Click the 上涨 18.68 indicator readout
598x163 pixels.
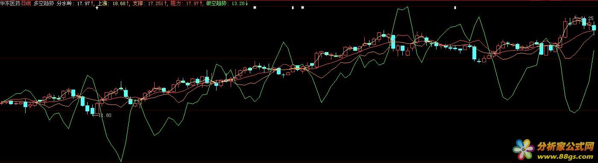coord(112,3)
